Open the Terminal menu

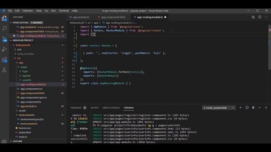click(64, 11)
